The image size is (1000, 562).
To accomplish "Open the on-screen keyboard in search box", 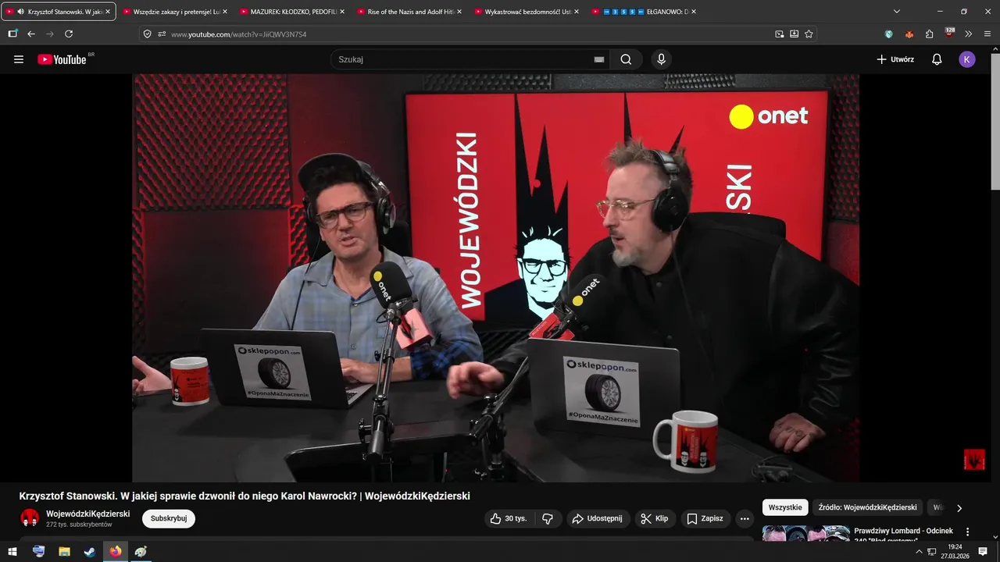I will 599,59.
